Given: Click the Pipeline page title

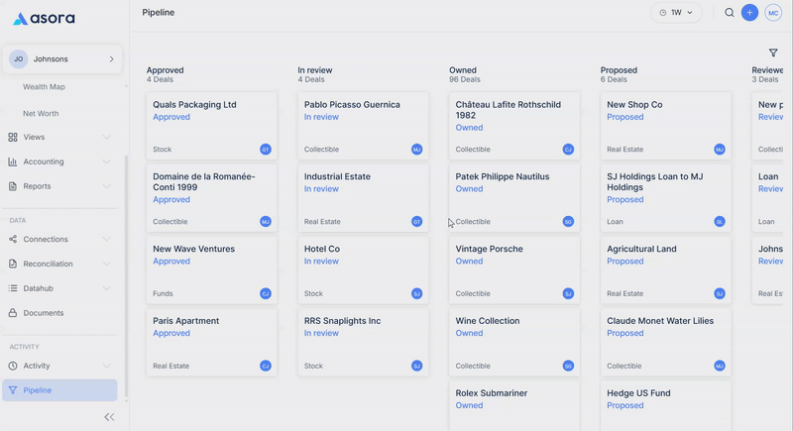Looking at the screenshot, I should pyautogui.click(x=159, y=13).
